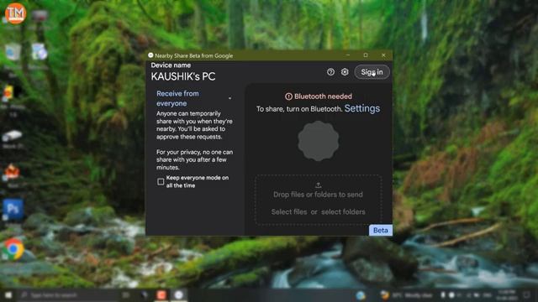The width and height of the screenshot is (538, 302).
Task: Maximize the Nearby Share window
Action: pos(366,55)
